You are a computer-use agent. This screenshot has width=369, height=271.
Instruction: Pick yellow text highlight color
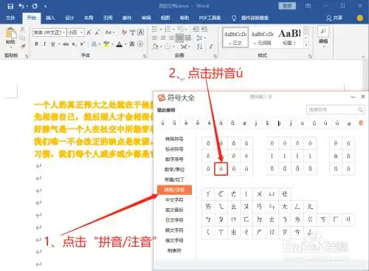click(x=106, y=44)
